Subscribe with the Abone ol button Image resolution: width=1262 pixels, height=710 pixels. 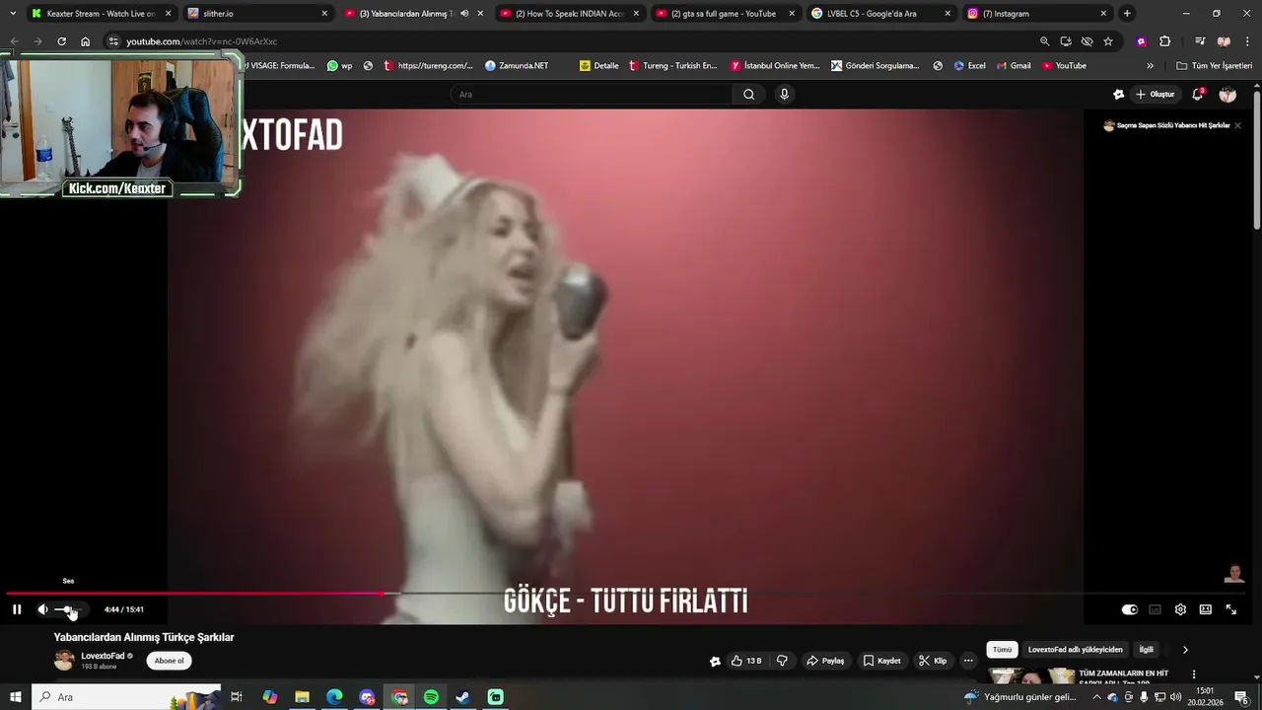point(169,661)
